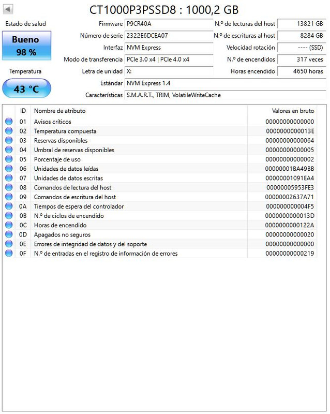Click the Firmware field P9CR40A
Screen dimensions: 330x414
click(169, 24)
